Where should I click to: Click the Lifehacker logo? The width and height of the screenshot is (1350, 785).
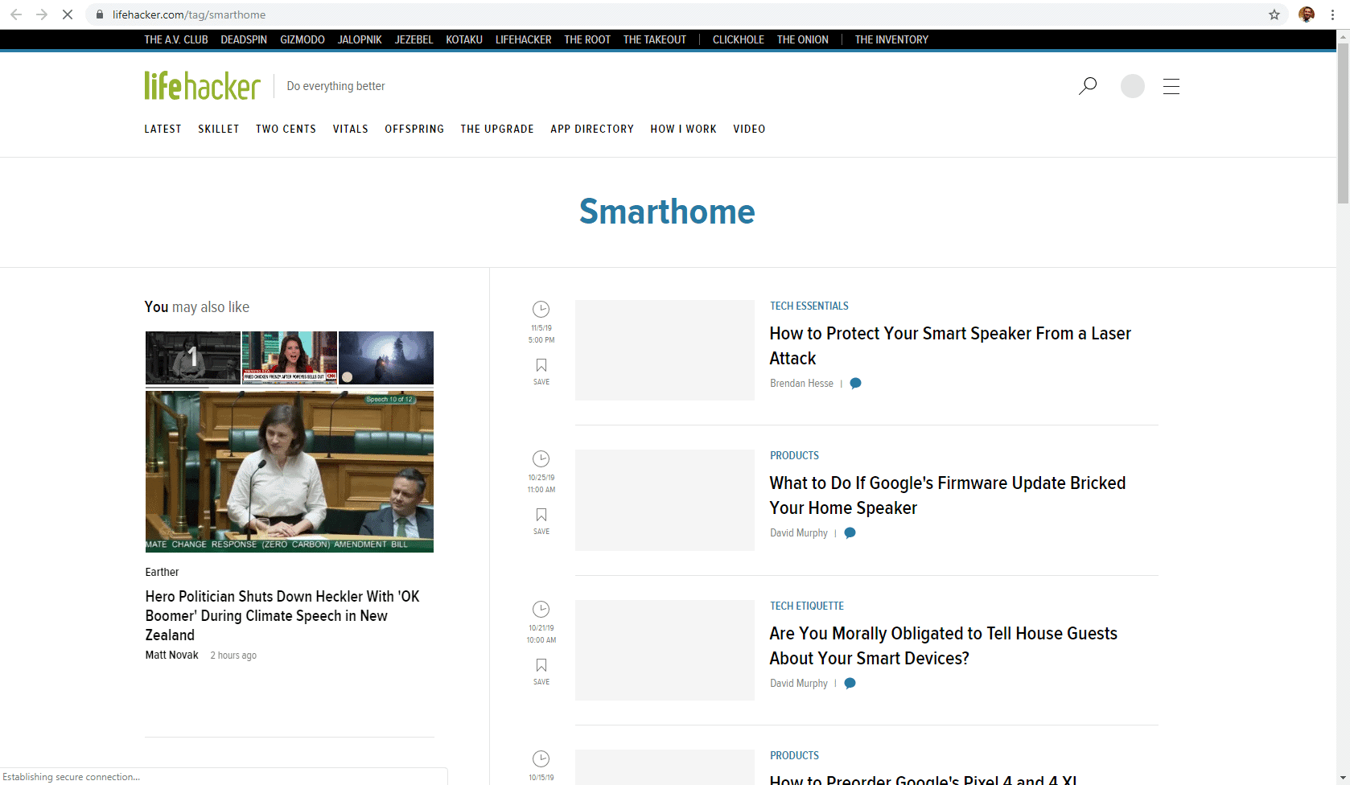pos(202,85)
